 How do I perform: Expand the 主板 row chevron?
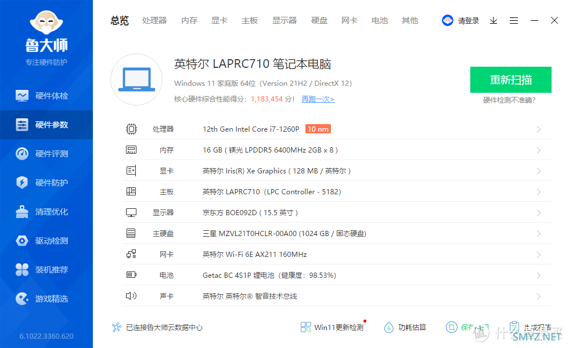click(x=539, y=192)
